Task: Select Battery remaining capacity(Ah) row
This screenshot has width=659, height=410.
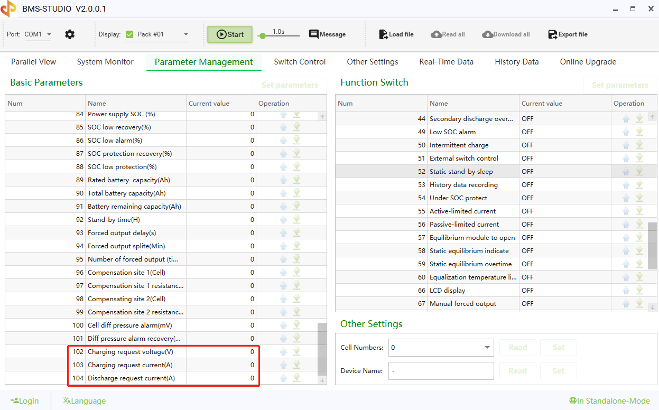Action: tap(161, 207)
